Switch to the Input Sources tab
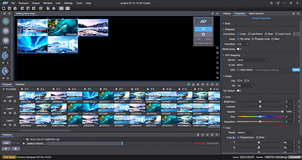This screenshot has width=302, height=160. (257, 13)
